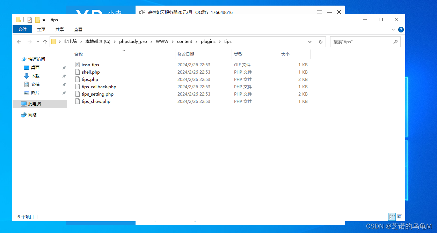Click pin icon beside 文档
The image size is (437, 233).
(64, 84)
